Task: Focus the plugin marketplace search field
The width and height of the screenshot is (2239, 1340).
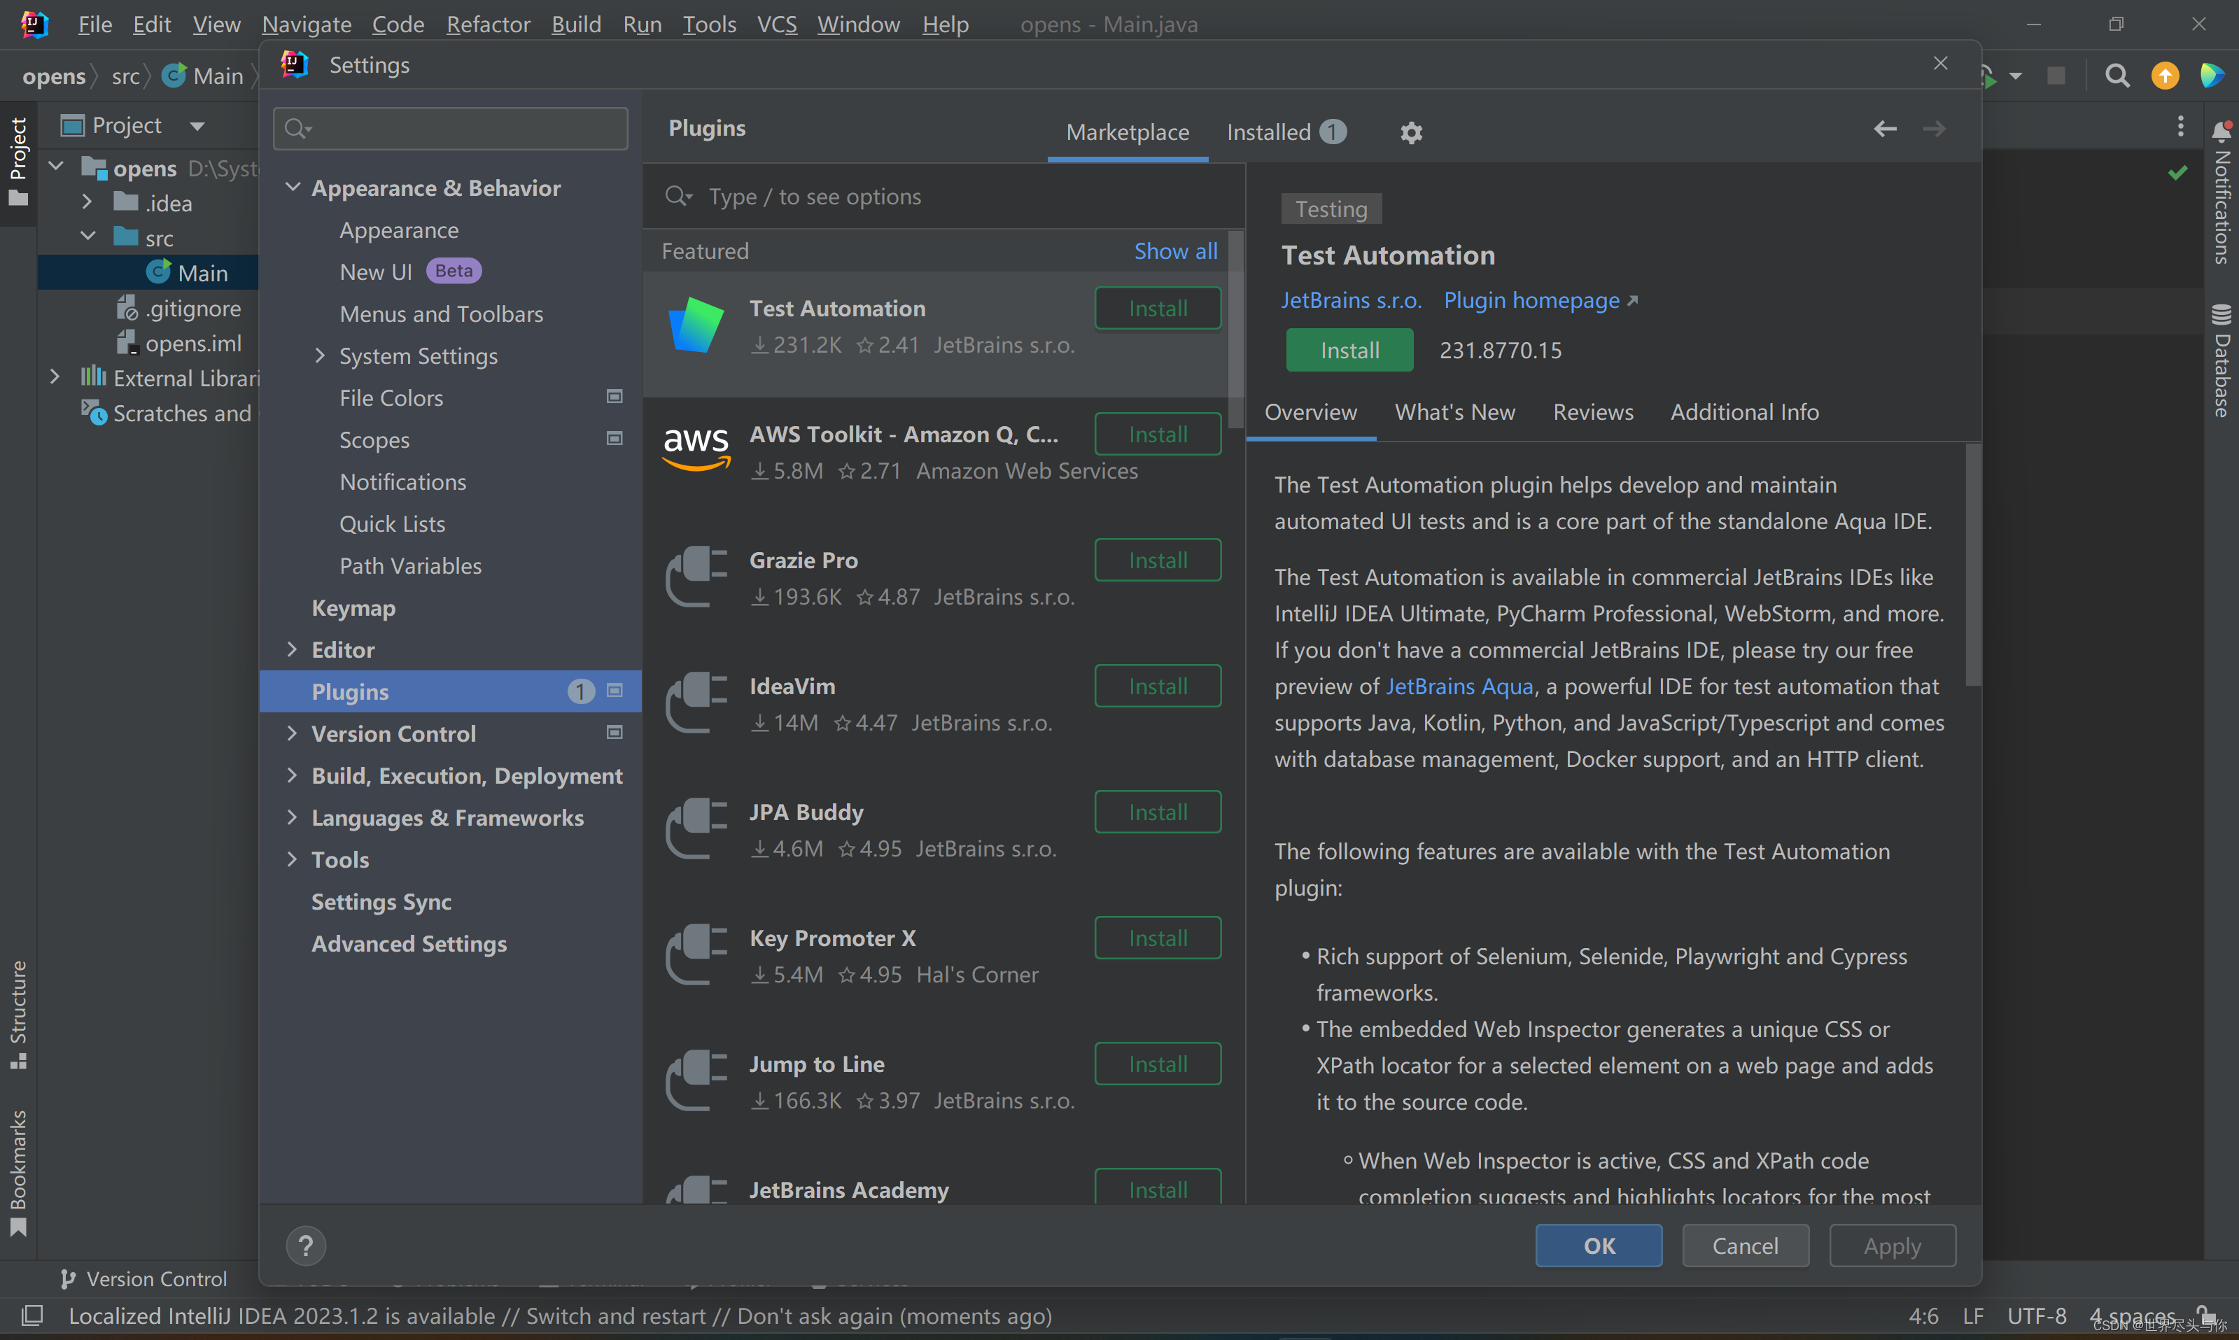Action: coord(944,196)
